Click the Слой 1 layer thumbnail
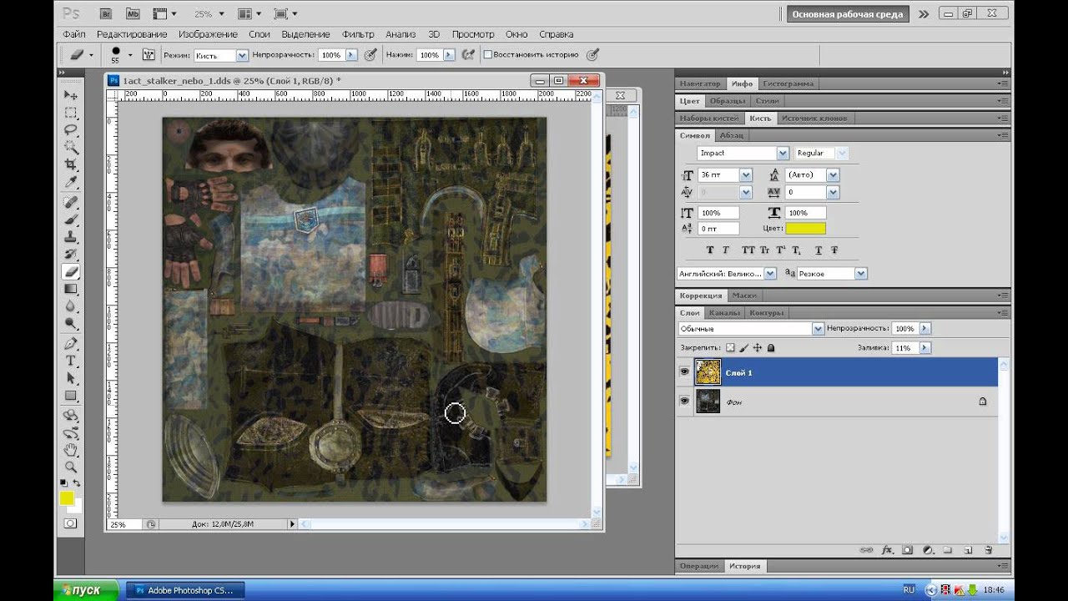1068x601 pixels. click(x=708, y=372)
